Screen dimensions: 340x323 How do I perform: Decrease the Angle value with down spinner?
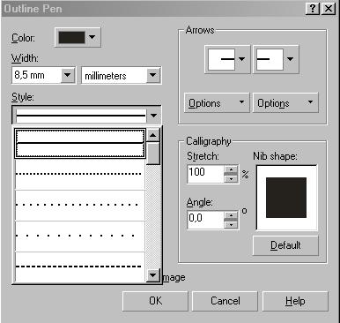[x=232, y=225]
